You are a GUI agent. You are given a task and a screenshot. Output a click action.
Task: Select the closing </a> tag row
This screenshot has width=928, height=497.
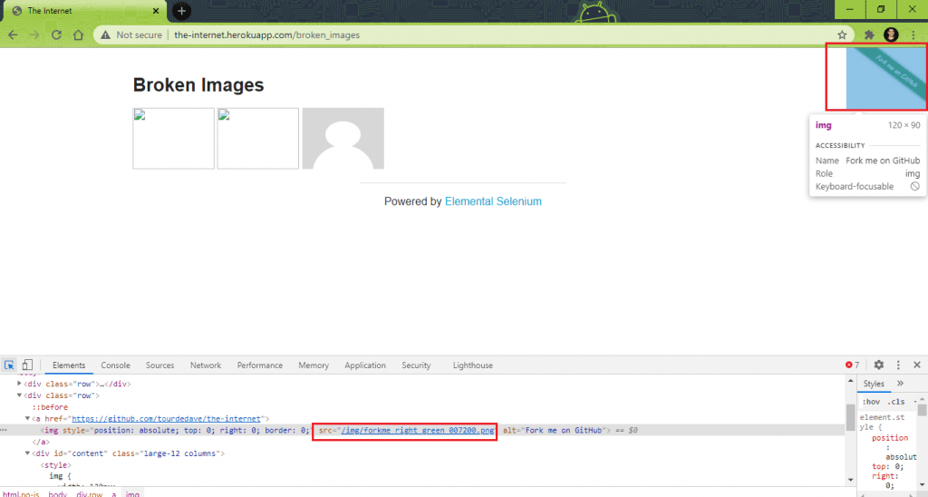(40, 442)
